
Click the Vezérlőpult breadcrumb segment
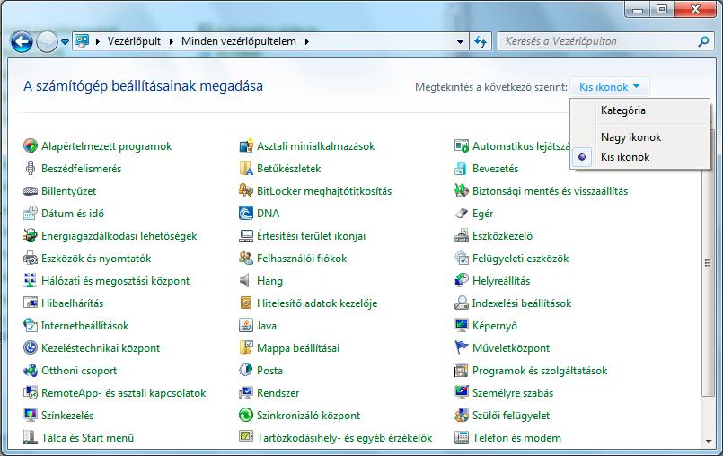pos(134,41)
